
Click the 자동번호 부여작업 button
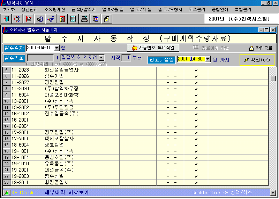(x=153, y=48)
